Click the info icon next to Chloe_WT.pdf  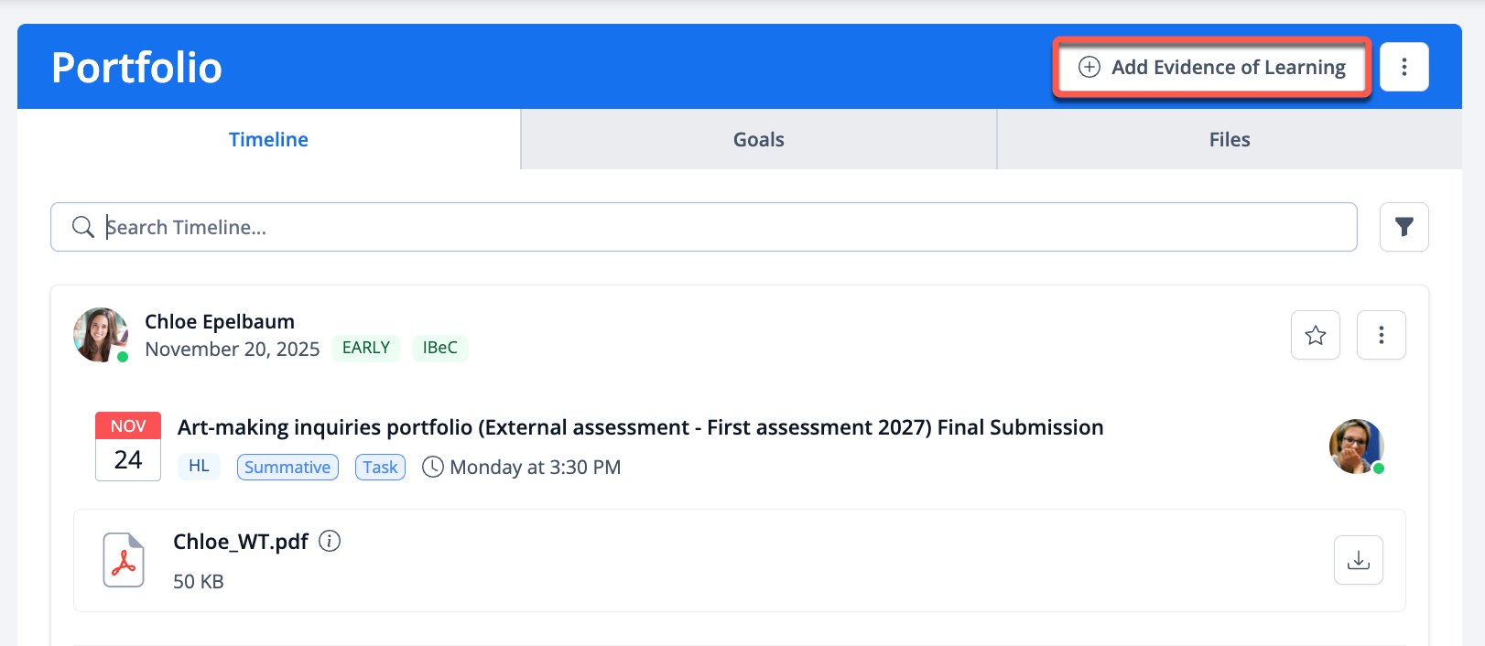pos(330,542)
